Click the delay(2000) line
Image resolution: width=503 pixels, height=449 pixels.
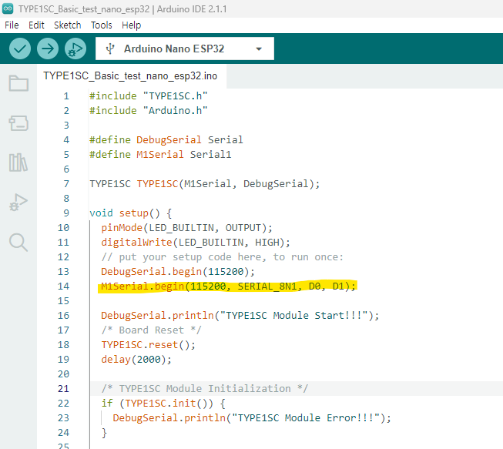point(136,360)
